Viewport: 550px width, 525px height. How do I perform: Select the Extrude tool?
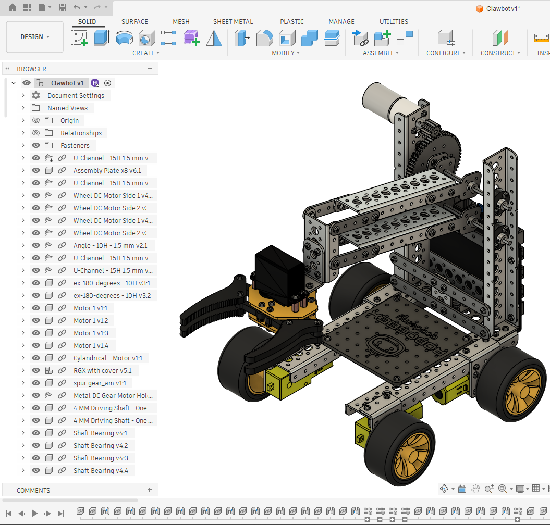point(102,38)
